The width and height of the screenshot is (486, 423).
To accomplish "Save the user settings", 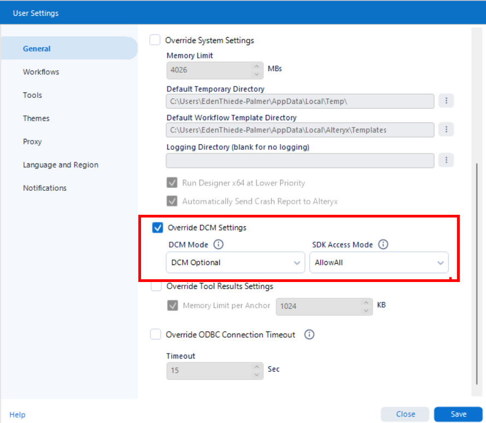I will pyautogui.click(x=458, y=414).
